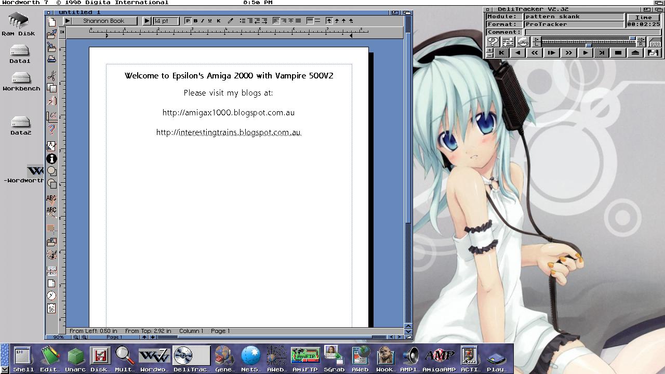Click the Information i icon
Screen dimensions: 665x374
(x=51, y=159)
